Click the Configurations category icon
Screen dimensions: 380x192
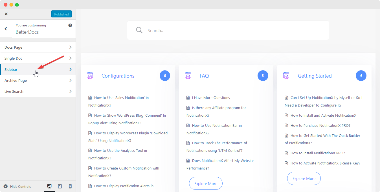click(x=90, y=75)
